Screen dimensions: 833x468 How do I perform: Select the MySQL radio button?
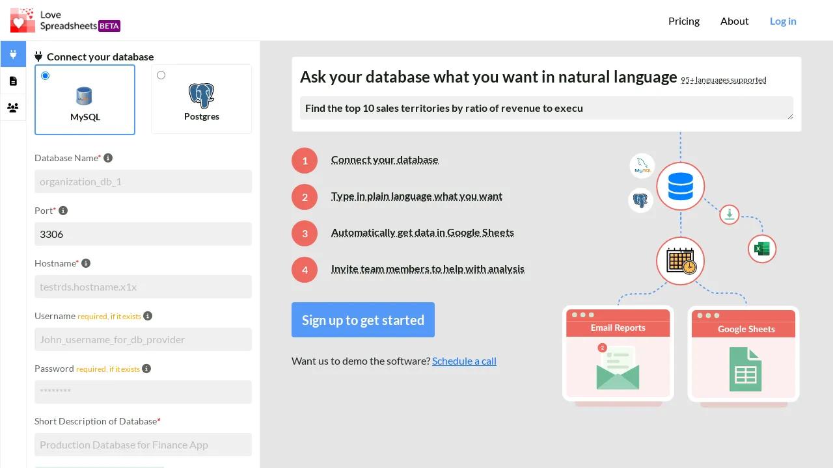[45, 76]
